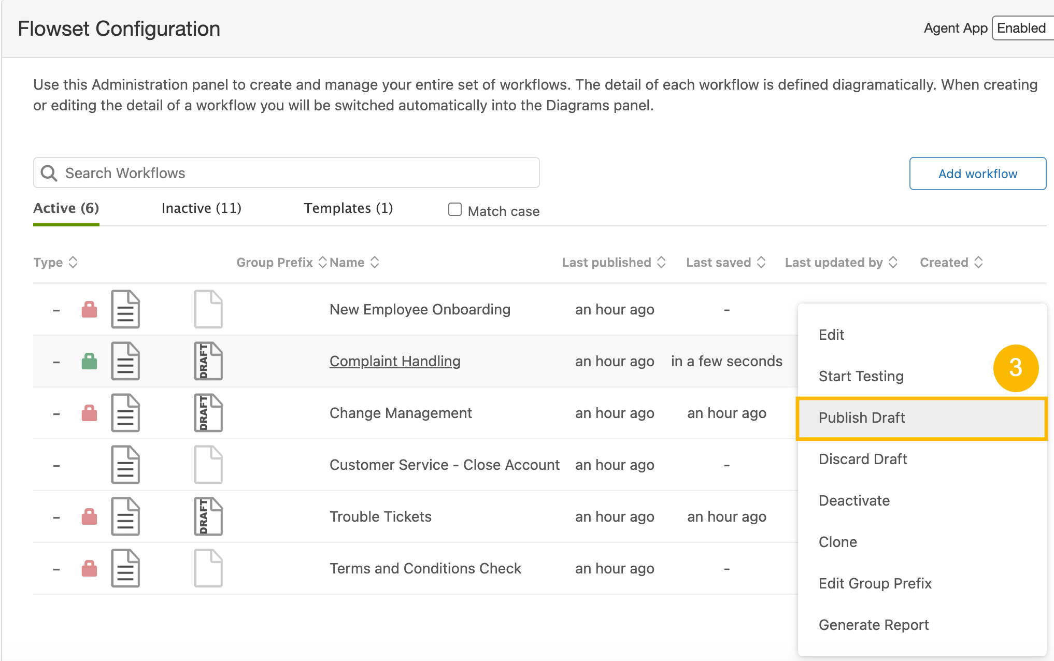
Task: Switch to the Active (6) tab
Action: tap(66, 208)
